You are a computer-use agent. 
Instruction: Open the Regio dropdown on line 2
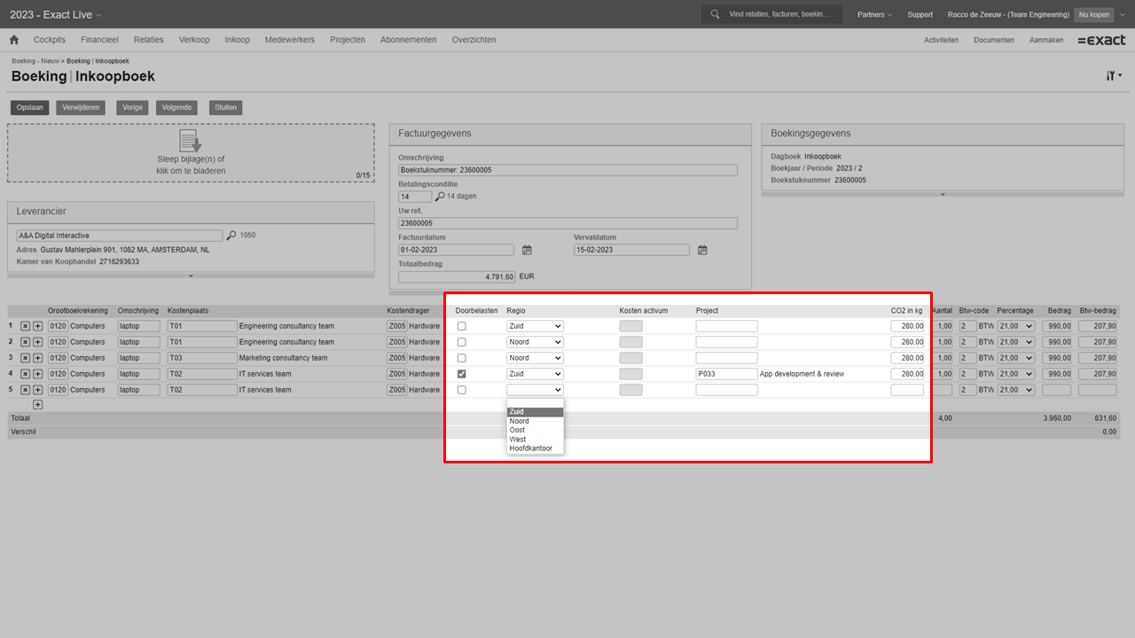click(535, 342)
